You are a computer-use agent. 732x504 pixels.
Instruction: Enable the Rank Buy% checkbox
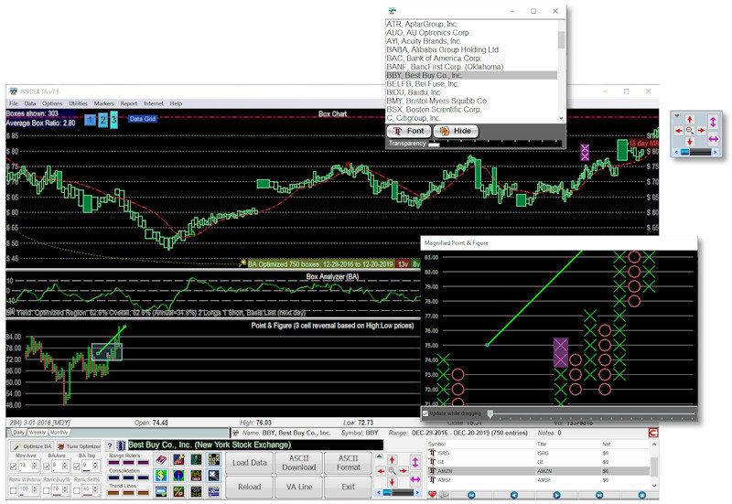[x=47, y=490]
